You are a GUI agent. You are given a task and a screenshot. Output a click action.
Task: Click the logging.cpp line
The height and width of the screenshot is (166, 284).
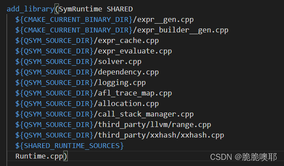pyautogui.click(x=80, y=83)
